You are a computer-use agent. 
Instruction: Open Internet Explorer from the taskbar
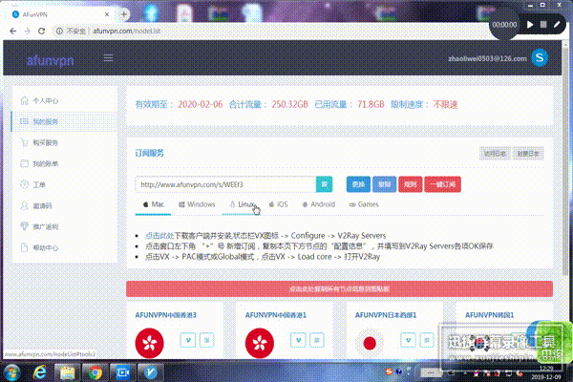point(40,372)
